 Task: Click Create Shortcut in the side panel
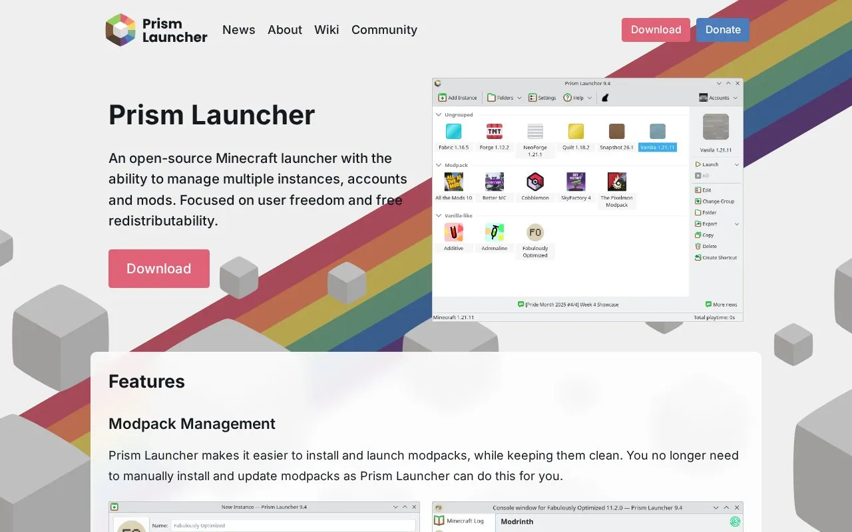716,257
